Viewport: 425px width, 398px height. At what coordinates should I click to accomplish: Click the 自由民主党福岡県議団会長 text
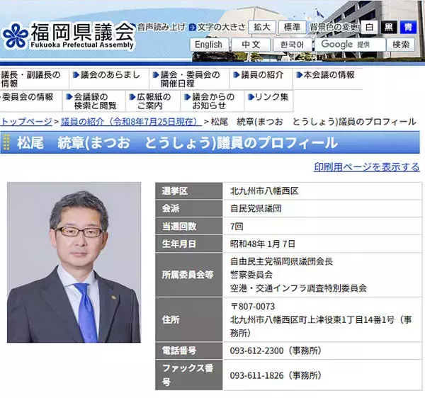[281, 261]
